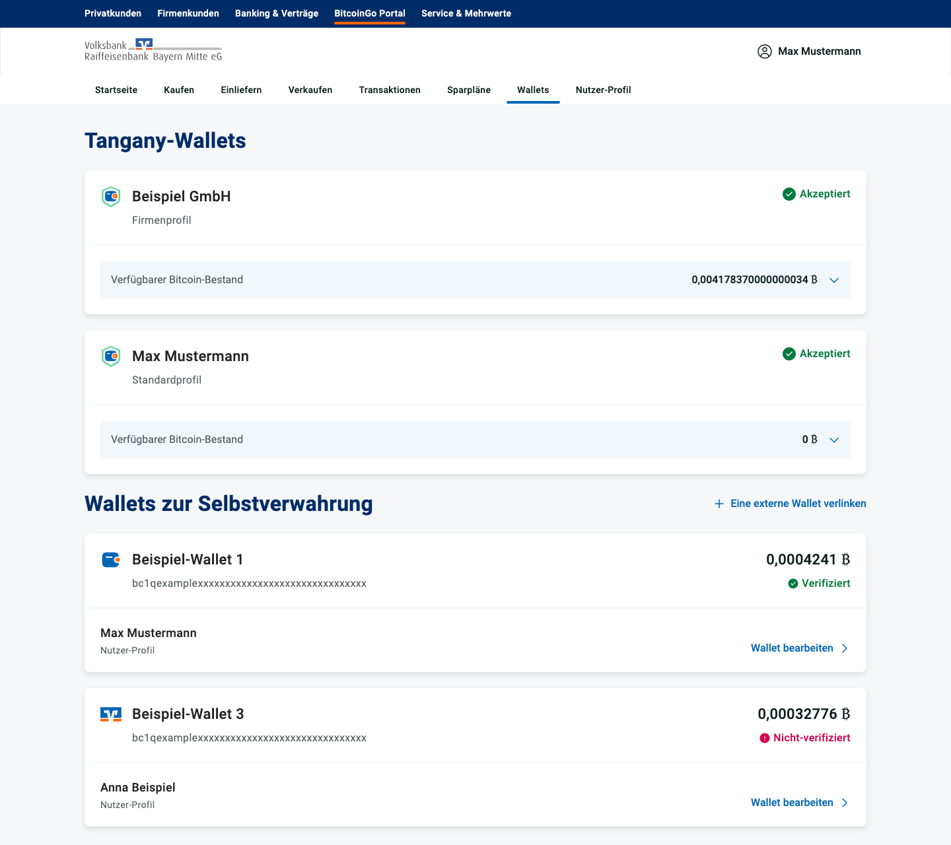Expand the Max Mustermann 0 ₿ Bestand chevron

coord(834,440)
